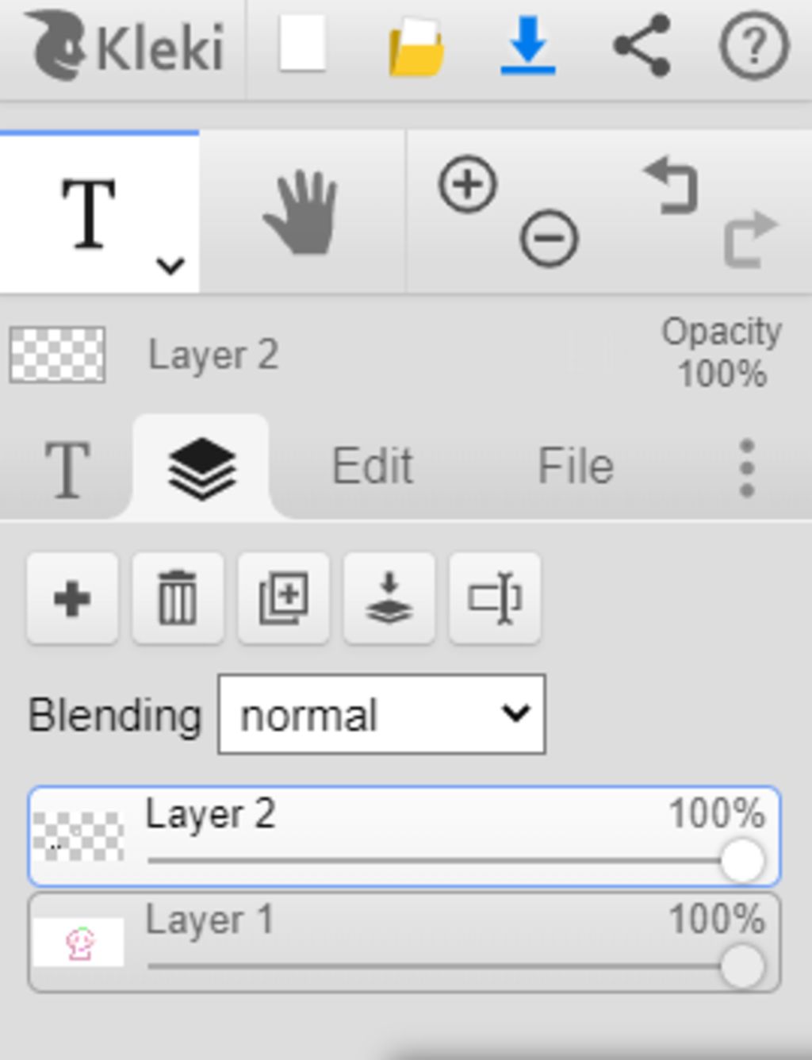
Task: Switch to the File tab
Action: [x=576, y=466]
